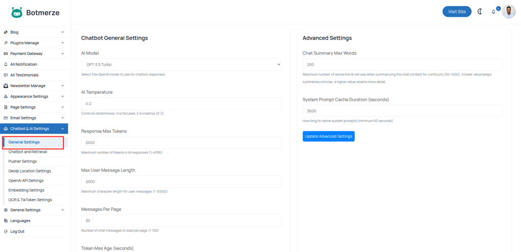
Task: Open the AI Model dropdown
Action: (181, 64)
